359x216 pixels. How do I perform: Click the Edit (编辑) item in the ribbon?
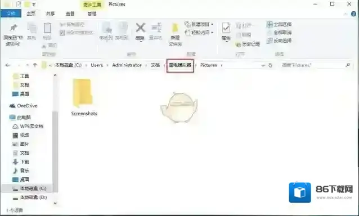244,35
